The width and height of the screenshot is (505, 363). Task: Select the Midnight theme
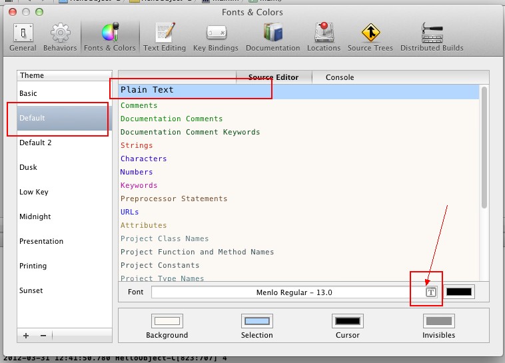(65, 216)
